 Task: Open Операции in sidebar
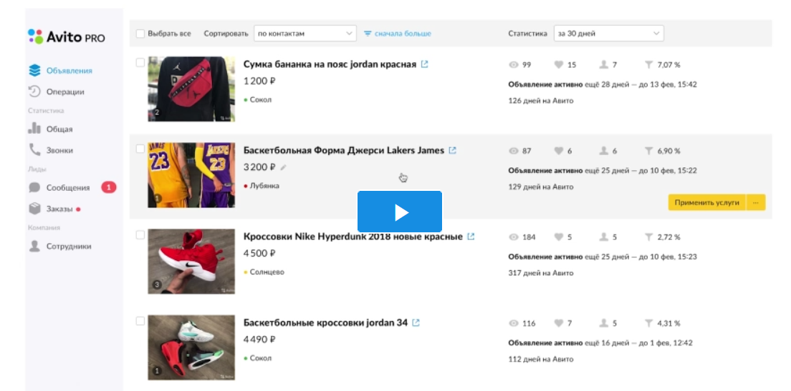pos(65,91)
